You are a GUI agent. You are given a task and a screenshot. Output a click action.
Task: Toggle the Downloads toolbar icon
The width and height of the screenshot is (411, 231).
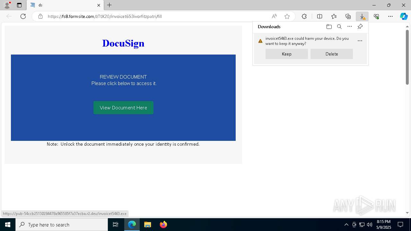point(362,16)
